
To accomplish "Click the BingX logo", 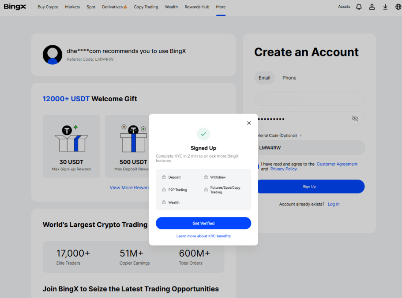I will tap(15, 7).
